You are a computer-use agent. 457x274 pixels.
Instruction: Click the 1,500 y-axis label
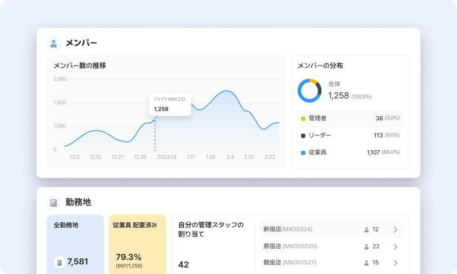[x=60, y=102]
